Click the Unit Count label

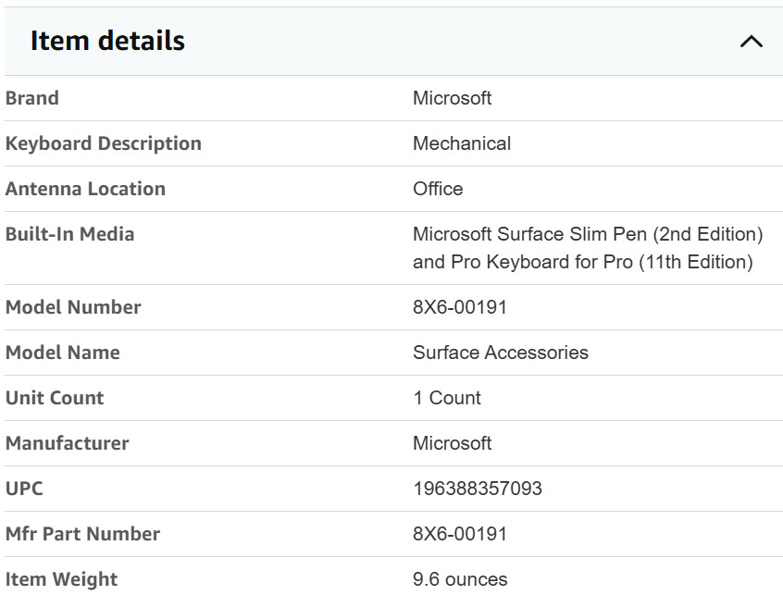(x=55, y=398)
